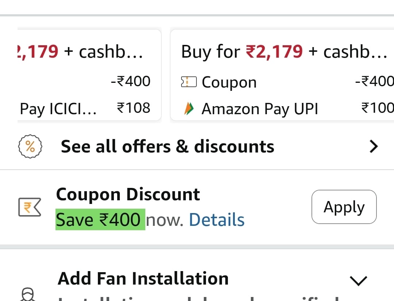Click the small coupon icon in offer card
This screenshot has height=301, width=394.
pos(189,82)
